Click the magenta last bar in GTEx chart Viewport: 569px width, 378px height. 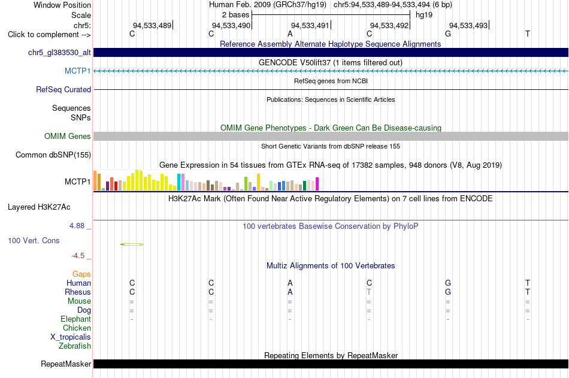[x=317, y=184]
